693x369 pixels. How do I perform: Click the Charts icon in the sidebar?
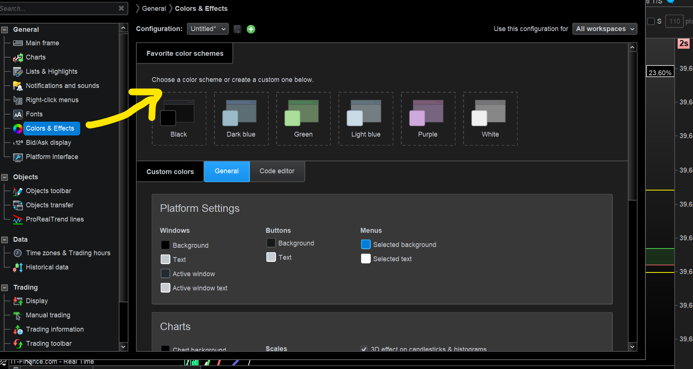pos(18,57)
